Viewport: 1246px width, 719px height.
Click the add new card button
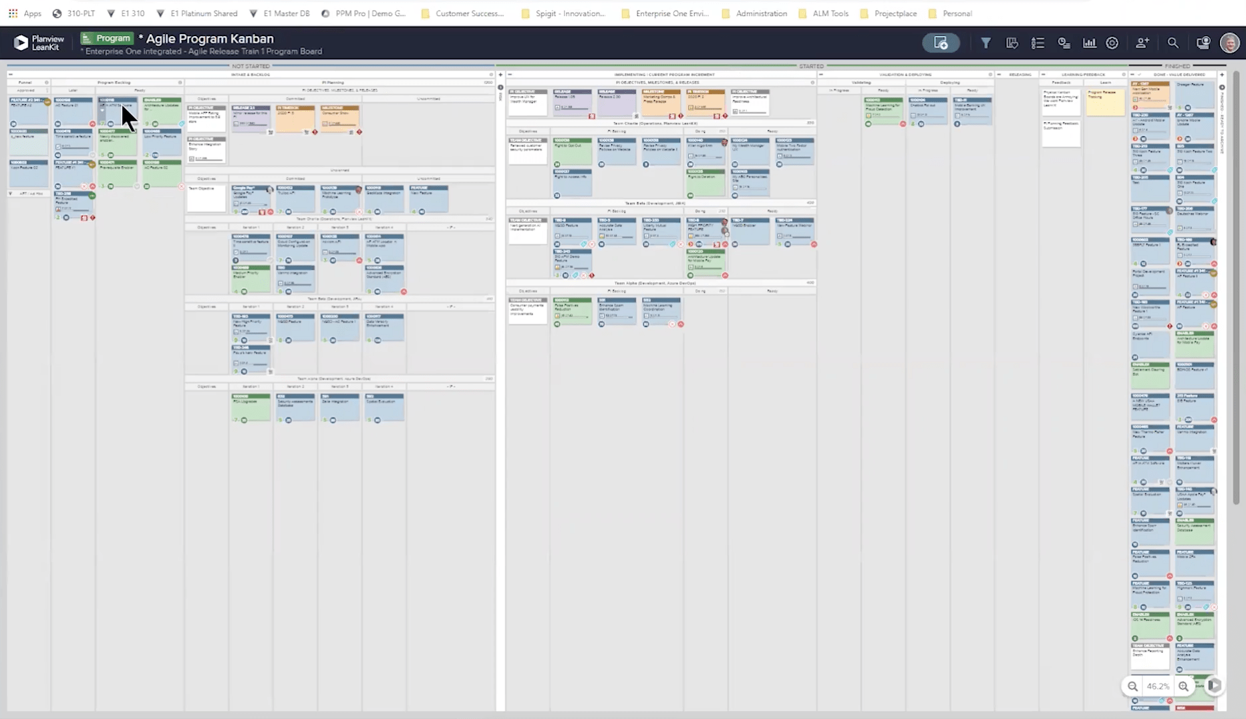point(941,43)
